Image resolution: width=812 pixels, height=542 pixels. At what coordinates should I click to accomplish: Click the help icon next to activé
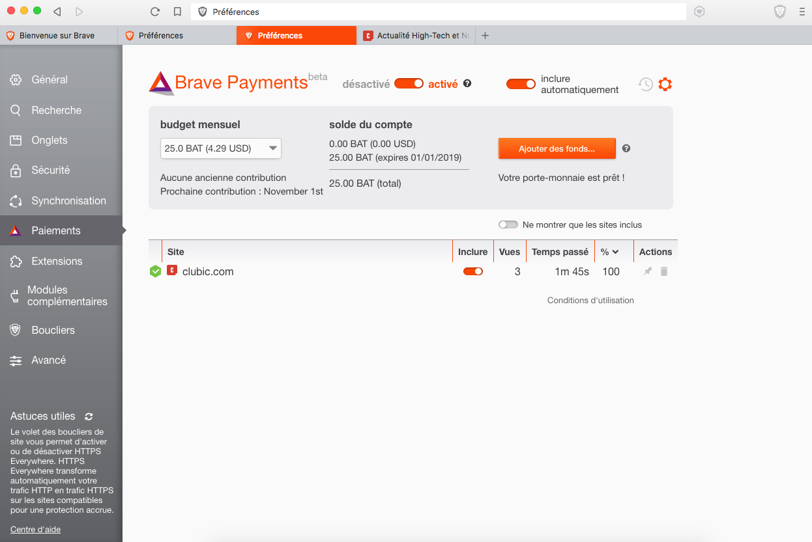click(467, 83)
